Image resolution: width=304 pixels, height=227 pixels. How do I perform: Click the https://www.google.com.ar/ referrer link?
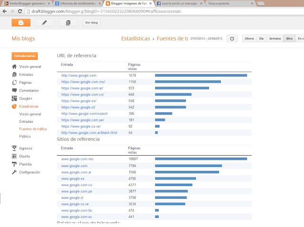[x=82, y=88]
